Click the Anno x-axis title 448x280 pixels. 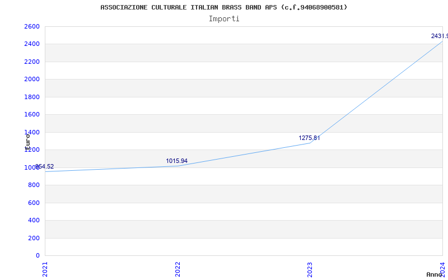click(x=435, y=274)
